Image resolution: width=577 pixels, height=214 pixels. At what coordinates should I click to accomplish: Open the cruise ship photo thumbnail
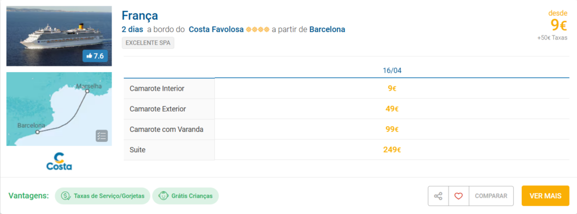(x=59, y=36)
